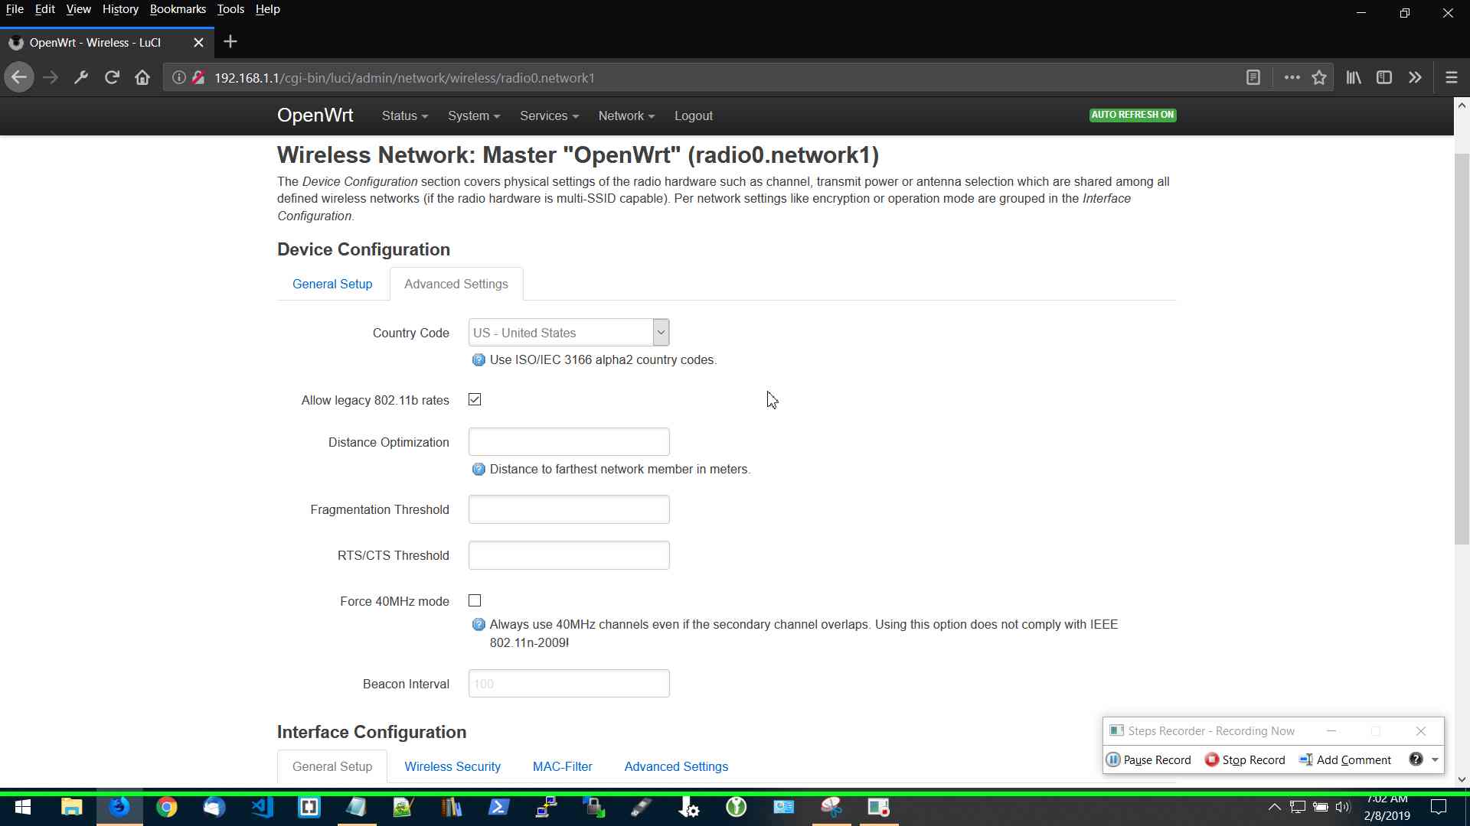Bookmark this page with the star icon
Viewport: 1470px width, 826px height.
point(1319,77)
